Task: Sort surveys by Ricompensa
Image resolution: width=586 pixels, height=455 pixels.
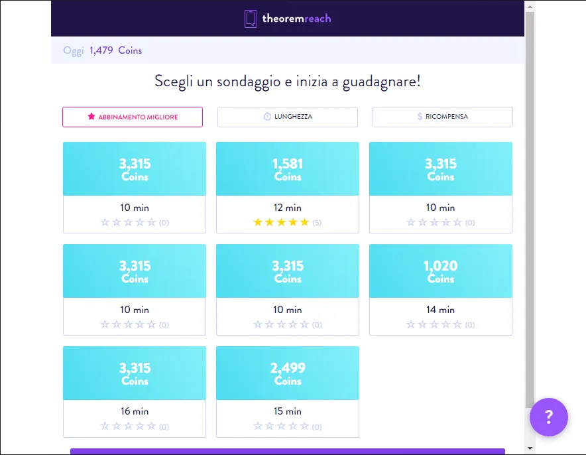Action: tap(443, 117)
